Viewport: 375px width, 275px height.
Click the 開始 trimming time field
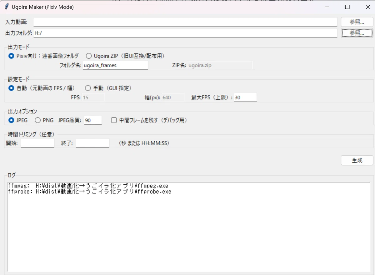37,143
